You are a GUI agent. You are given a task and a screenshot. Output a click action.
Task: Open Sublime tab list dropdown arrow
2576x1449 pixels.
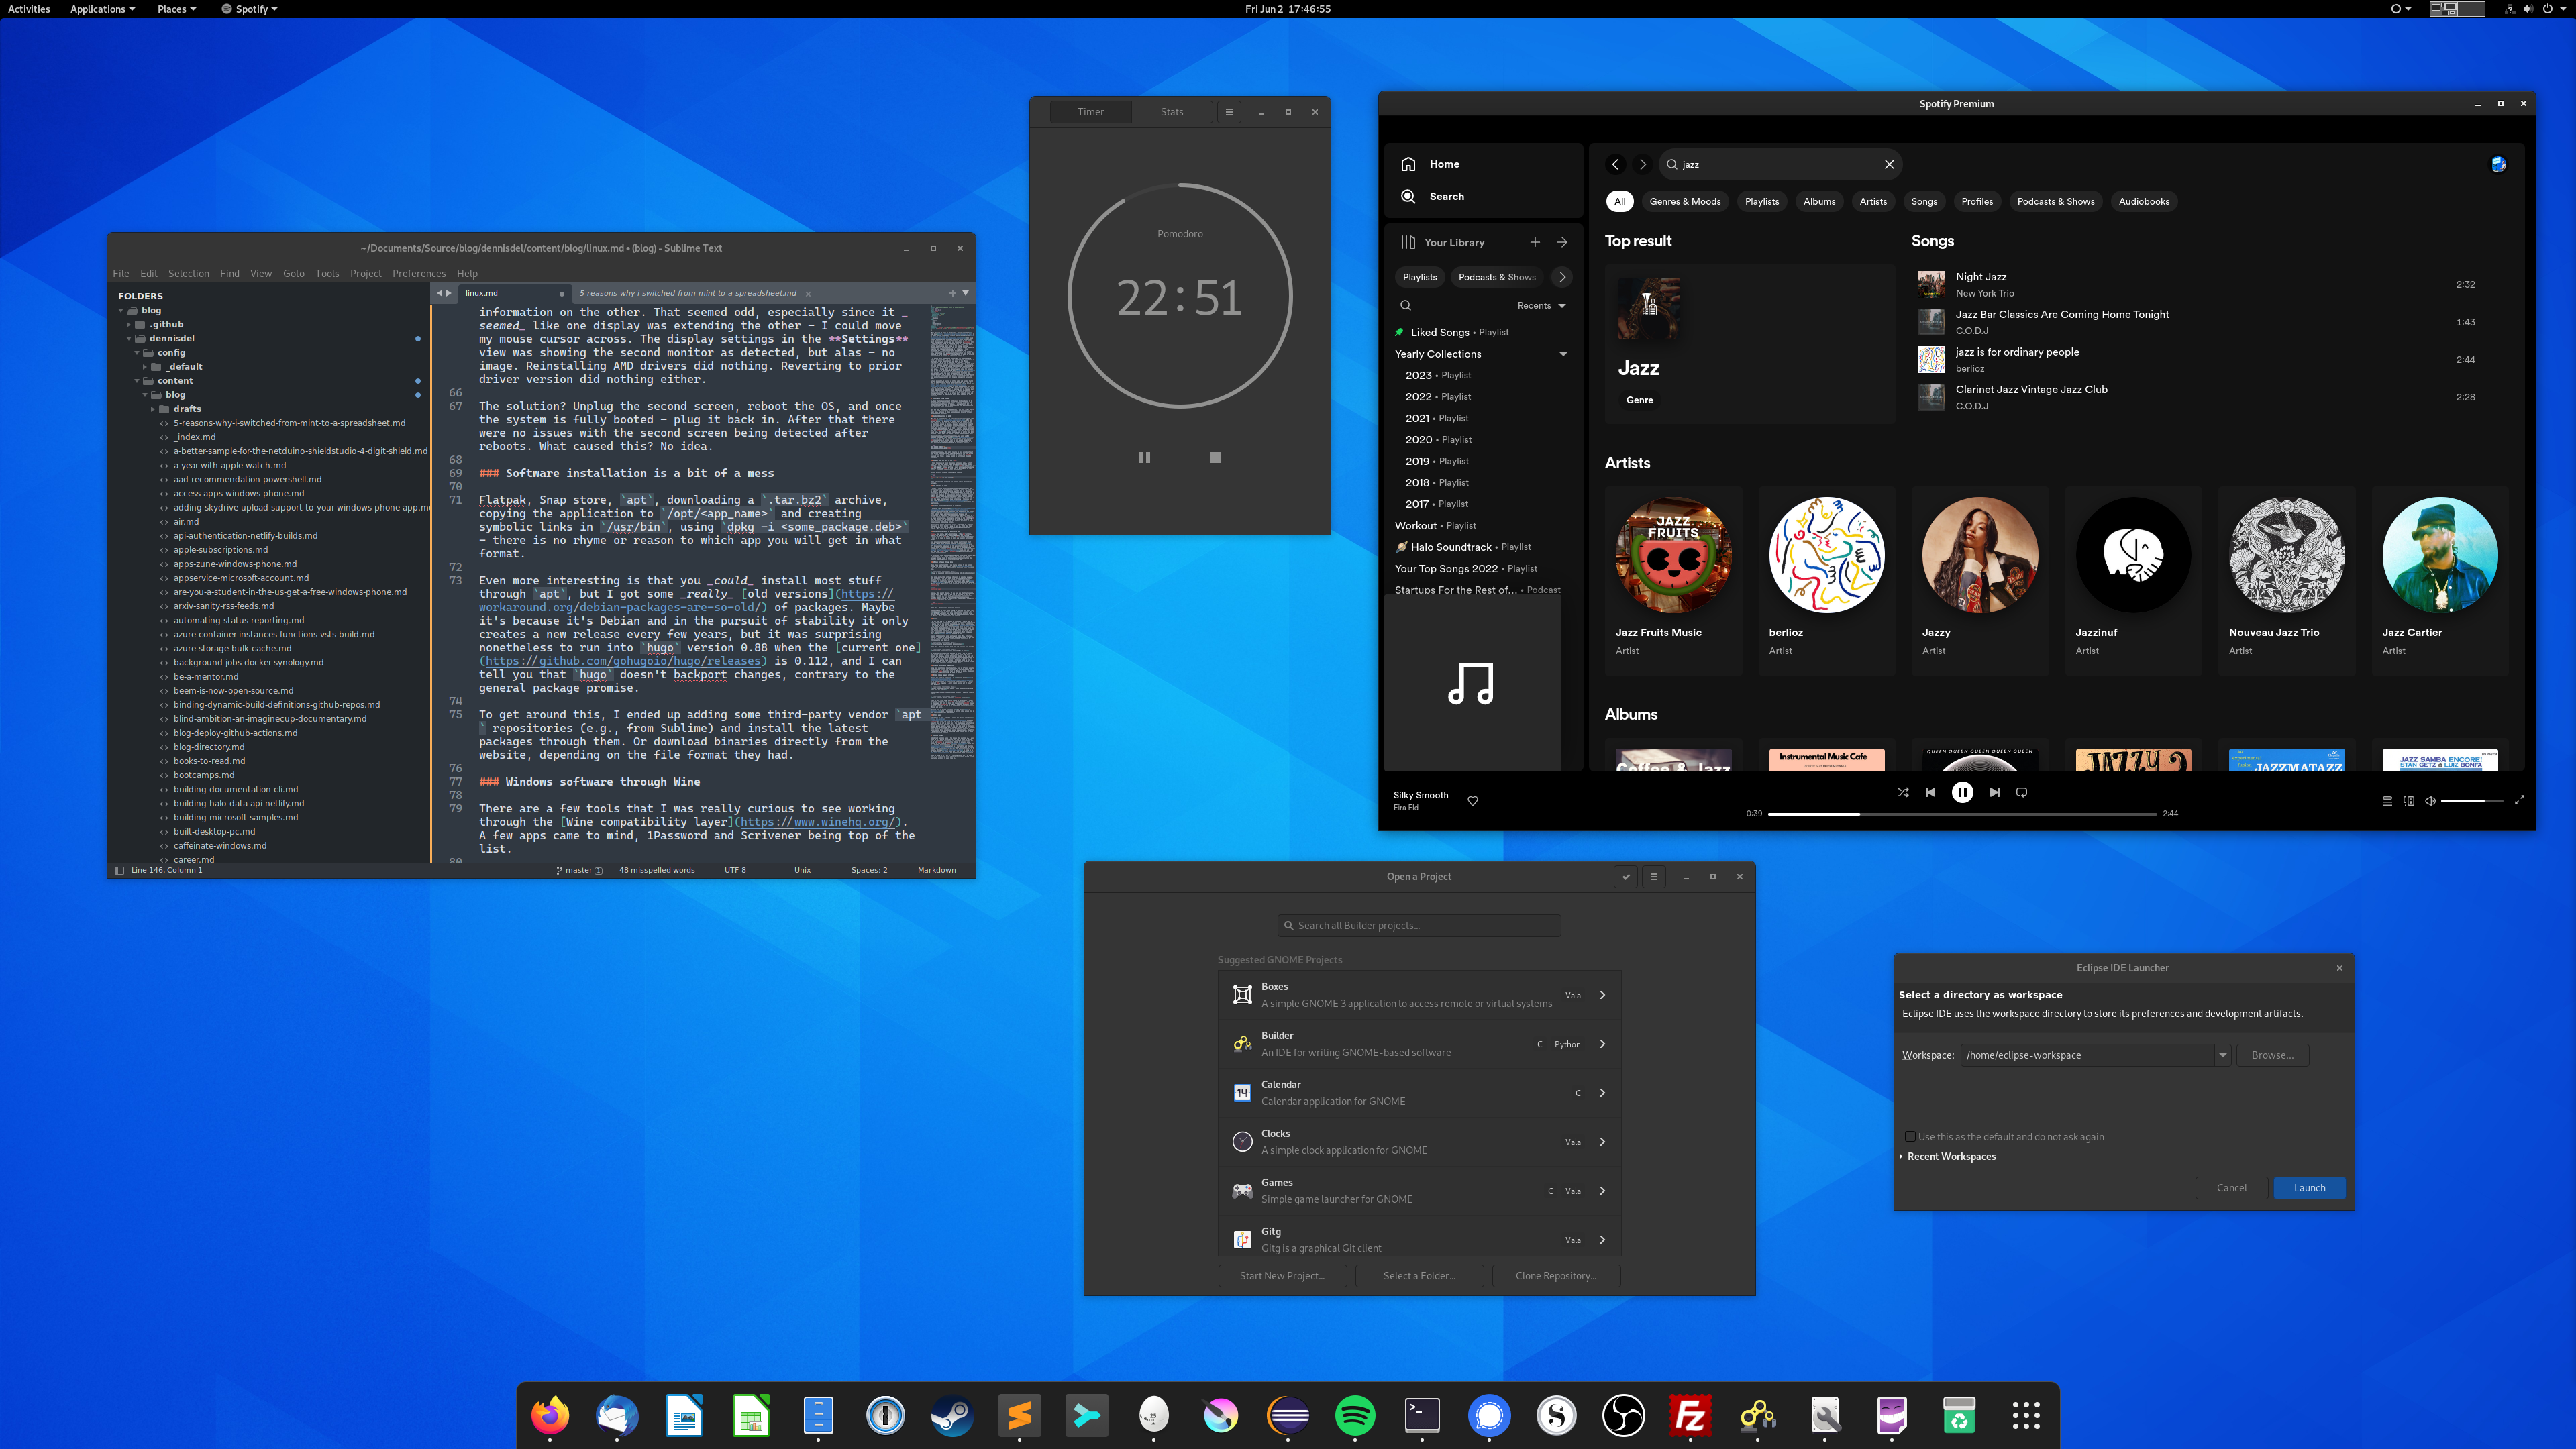(x=966, y=293)
